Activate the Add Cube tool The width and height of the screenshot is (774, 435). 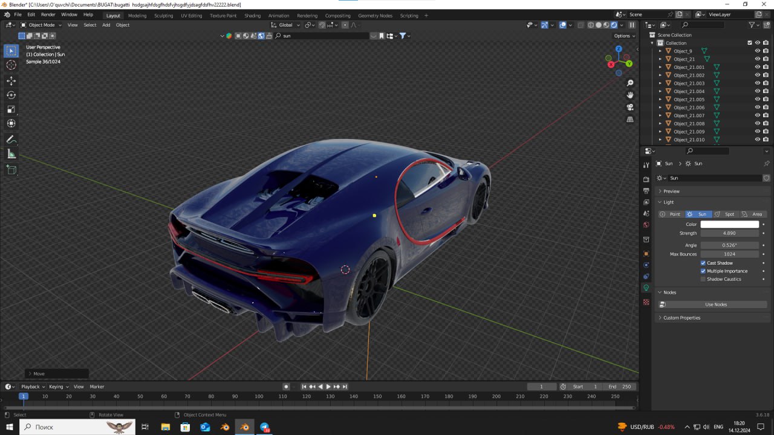tap(11, 170)
